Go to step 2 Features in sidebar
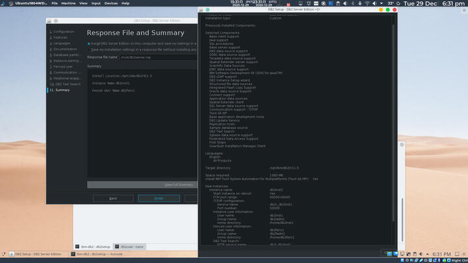 click(x=58, y=37)
